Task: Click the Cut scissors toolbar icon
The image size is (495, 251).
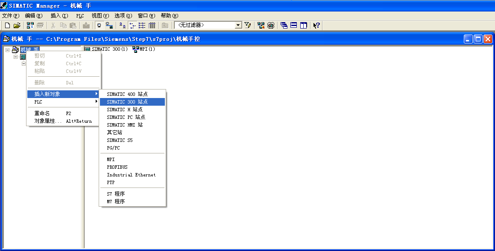Action: pos(53,26)
